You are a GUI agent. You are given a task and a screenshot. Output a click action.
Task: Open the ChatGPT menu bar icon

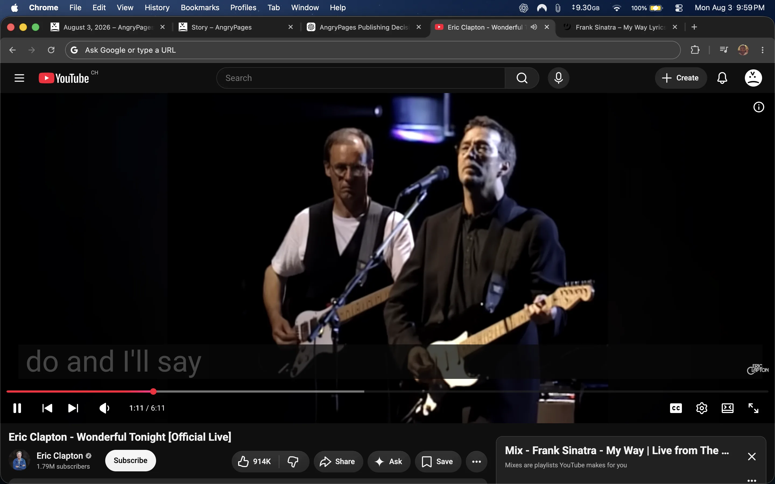[523, 8]
